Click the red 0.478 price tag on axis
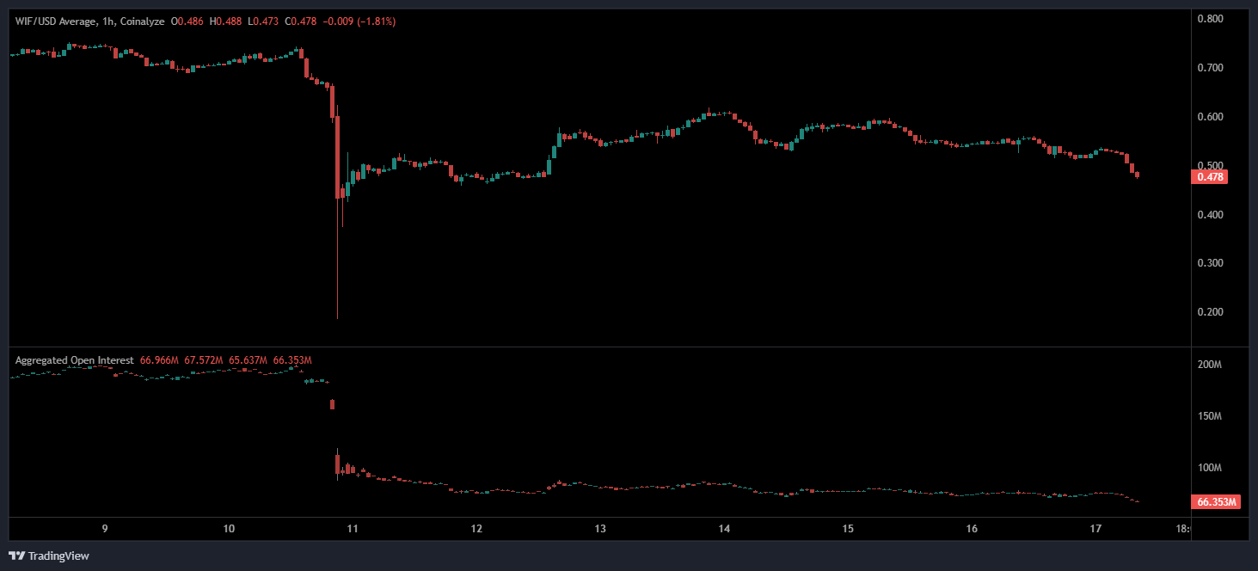The height and width of the screenshot is (571, 1258). (x=1208, y=177)
